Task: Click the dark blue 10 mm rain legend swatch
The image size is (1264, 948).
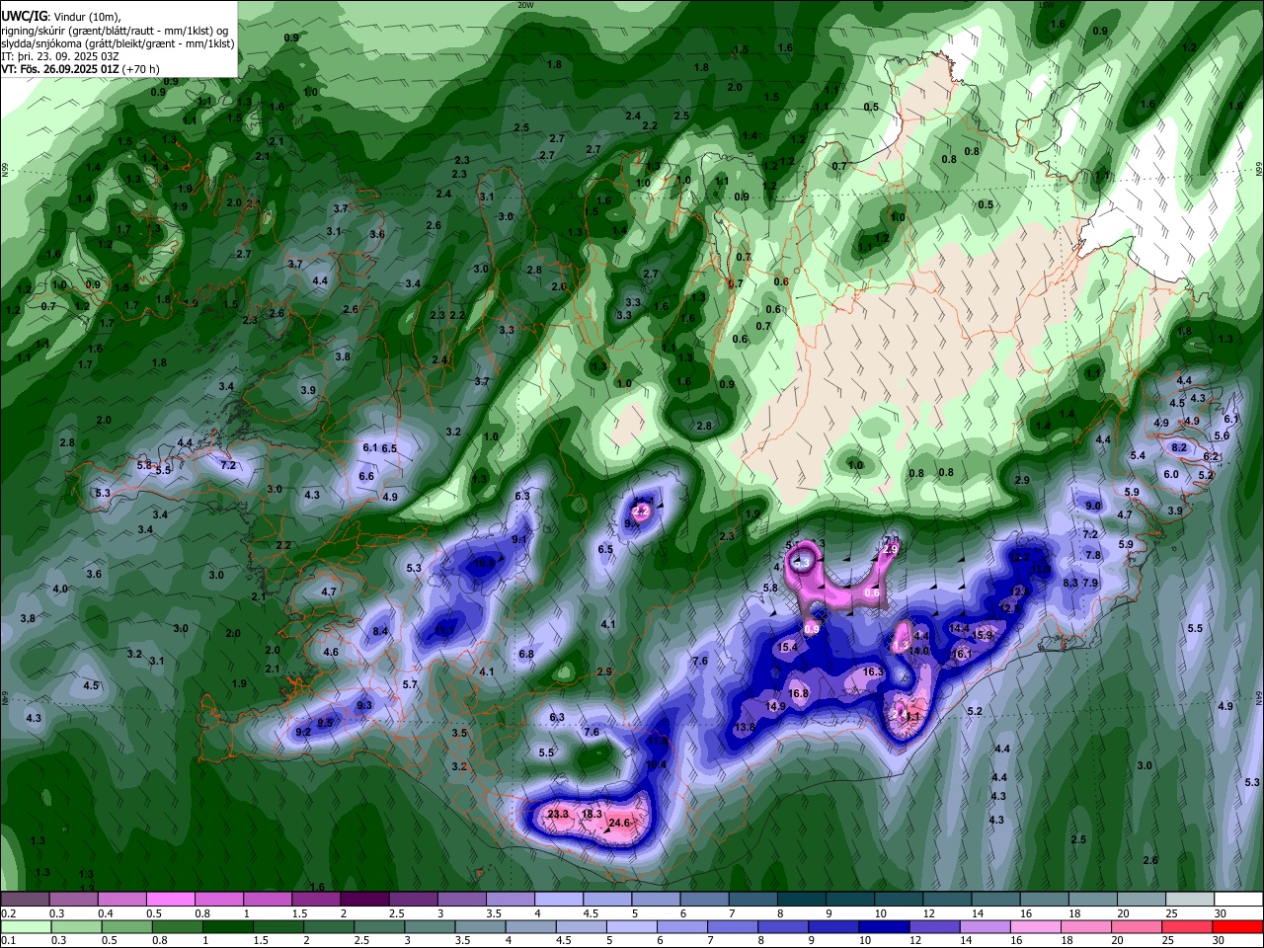Action: point(883,927)
